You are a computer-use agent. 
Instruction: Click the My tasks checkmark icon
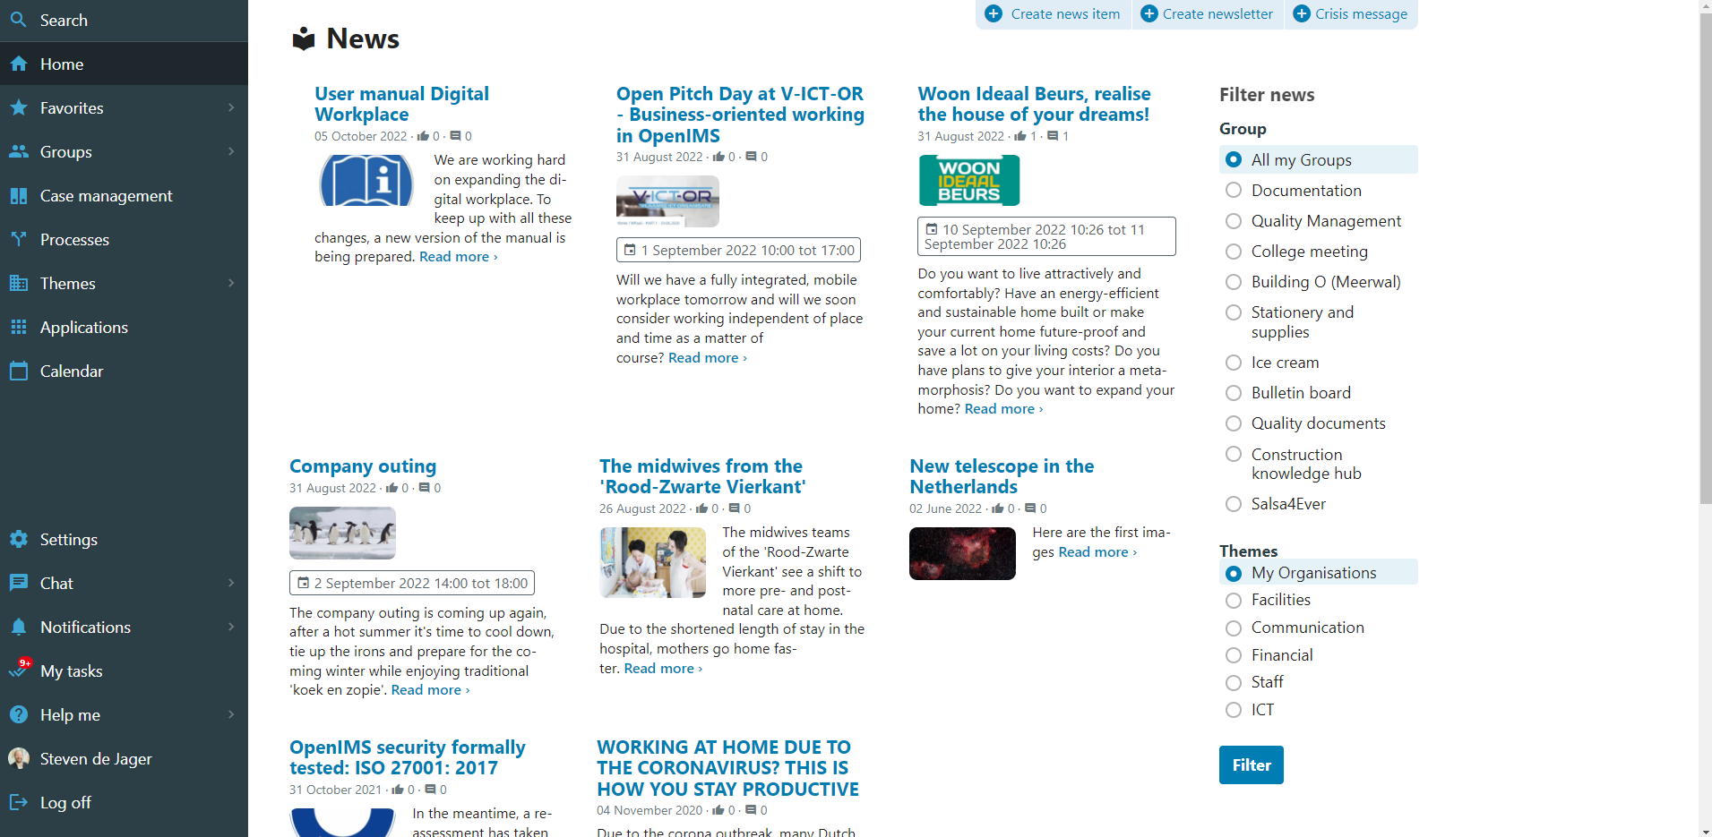click(19, 670)
